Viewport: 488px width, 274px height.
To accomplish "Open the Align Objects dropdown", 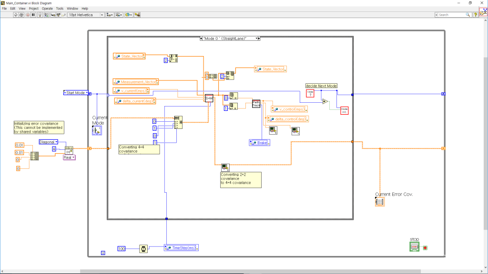I will click(x=110, y=15).
